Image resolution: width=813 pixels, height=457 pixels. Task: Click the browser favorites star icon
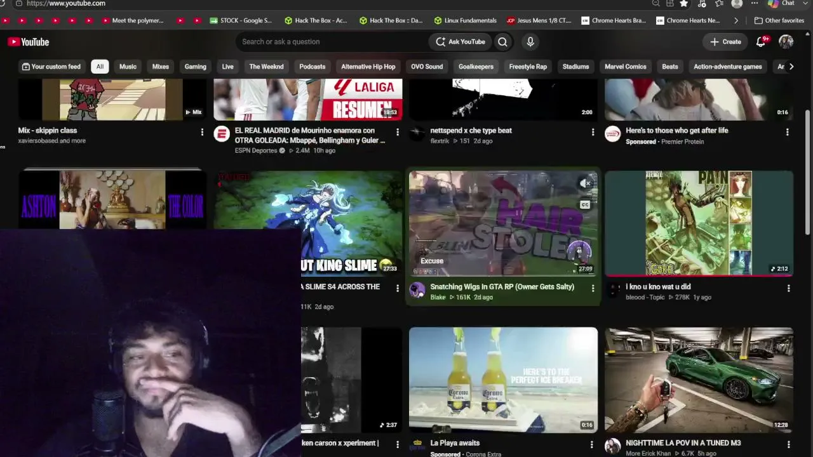click(x=683, y=3)
